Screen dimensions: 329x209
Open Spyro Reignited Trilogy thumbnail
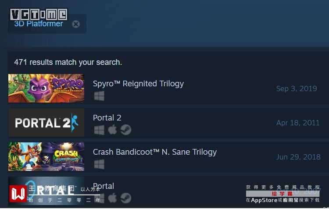(46, 88)
